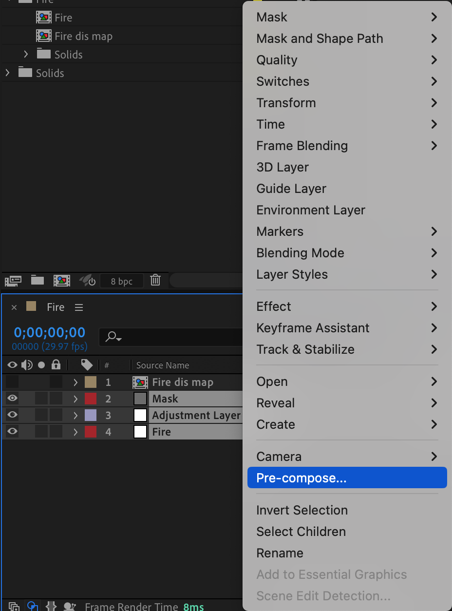Click the Interpret Footage icon

[x=13, y=281]
